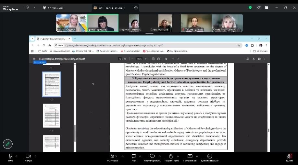Viewport: 298px width, 165px height.
Task: Select the s4_psychologiya browser tab
Action: 52,38
